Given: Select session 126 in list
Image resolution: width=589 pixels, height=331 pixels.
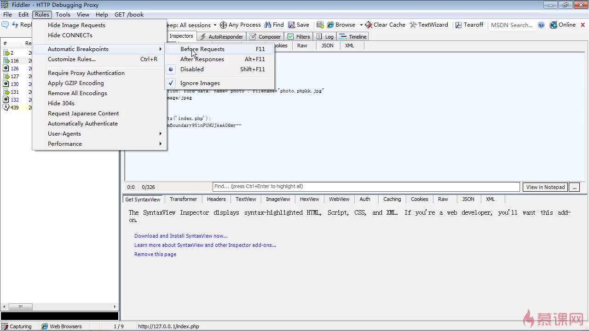Looking at the screenshot, I should tap(16, 68).
